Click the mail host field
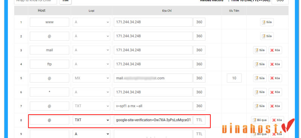 pos(49,50)
